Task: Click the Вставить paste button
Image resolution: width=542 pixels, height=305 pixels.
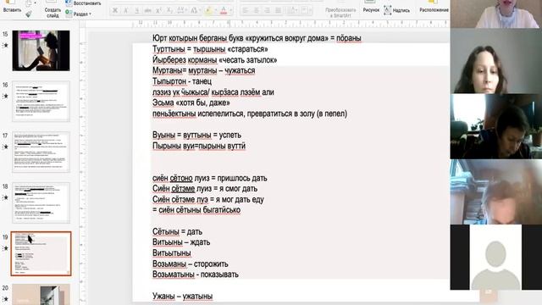Action: pyautogui.click(x=12, y=7)
